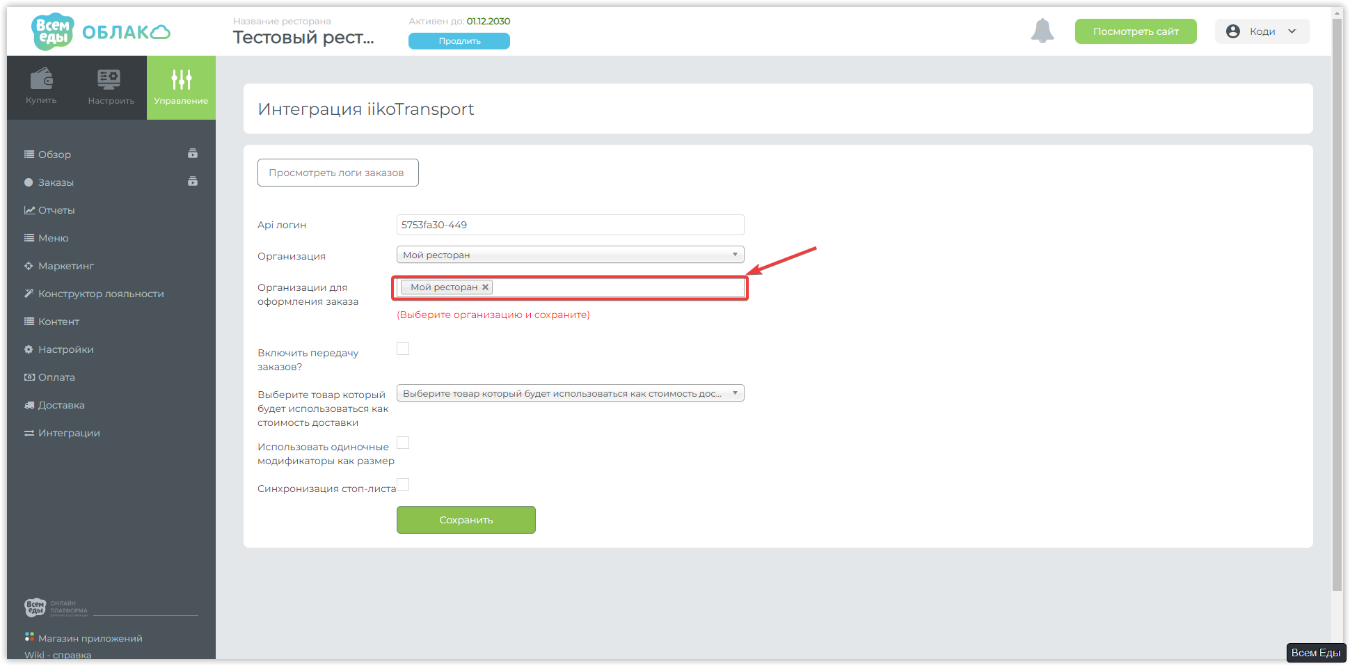
Task: Click the Контент list icon
Action: tap(29, 322)
